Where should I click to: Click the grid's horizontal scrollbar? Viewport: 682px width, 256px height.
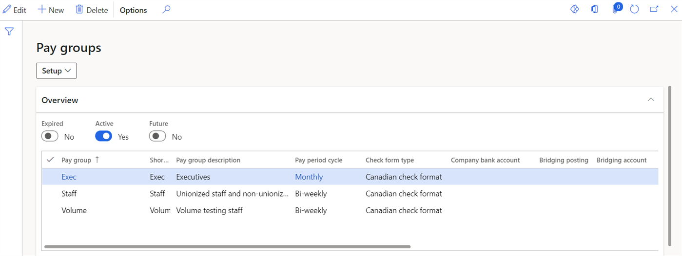coord(227,247)
